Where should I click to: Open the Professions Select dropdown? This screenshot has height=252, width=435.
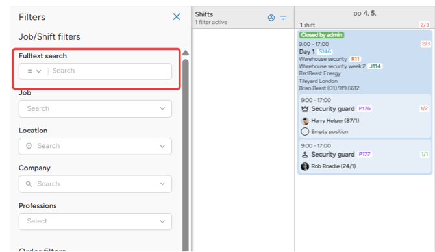[x=95, y=221]
